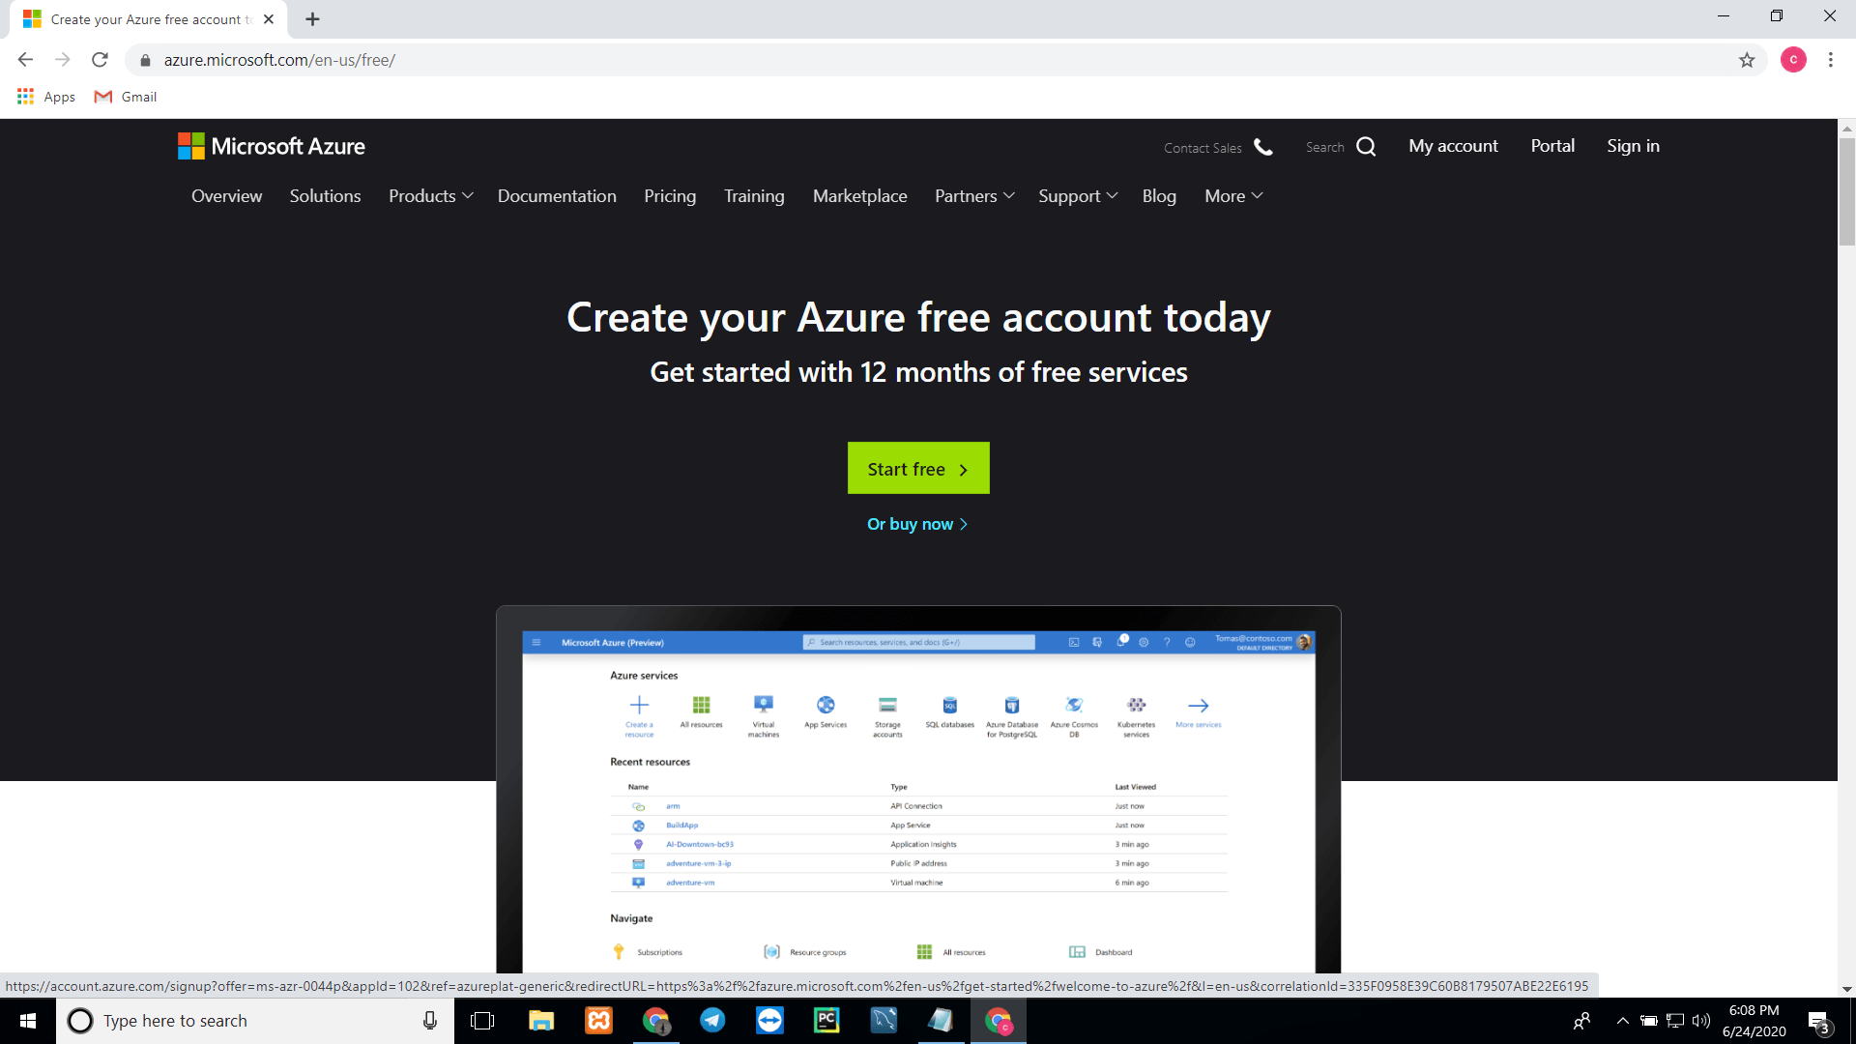Open the Documentation menu item

557,196
